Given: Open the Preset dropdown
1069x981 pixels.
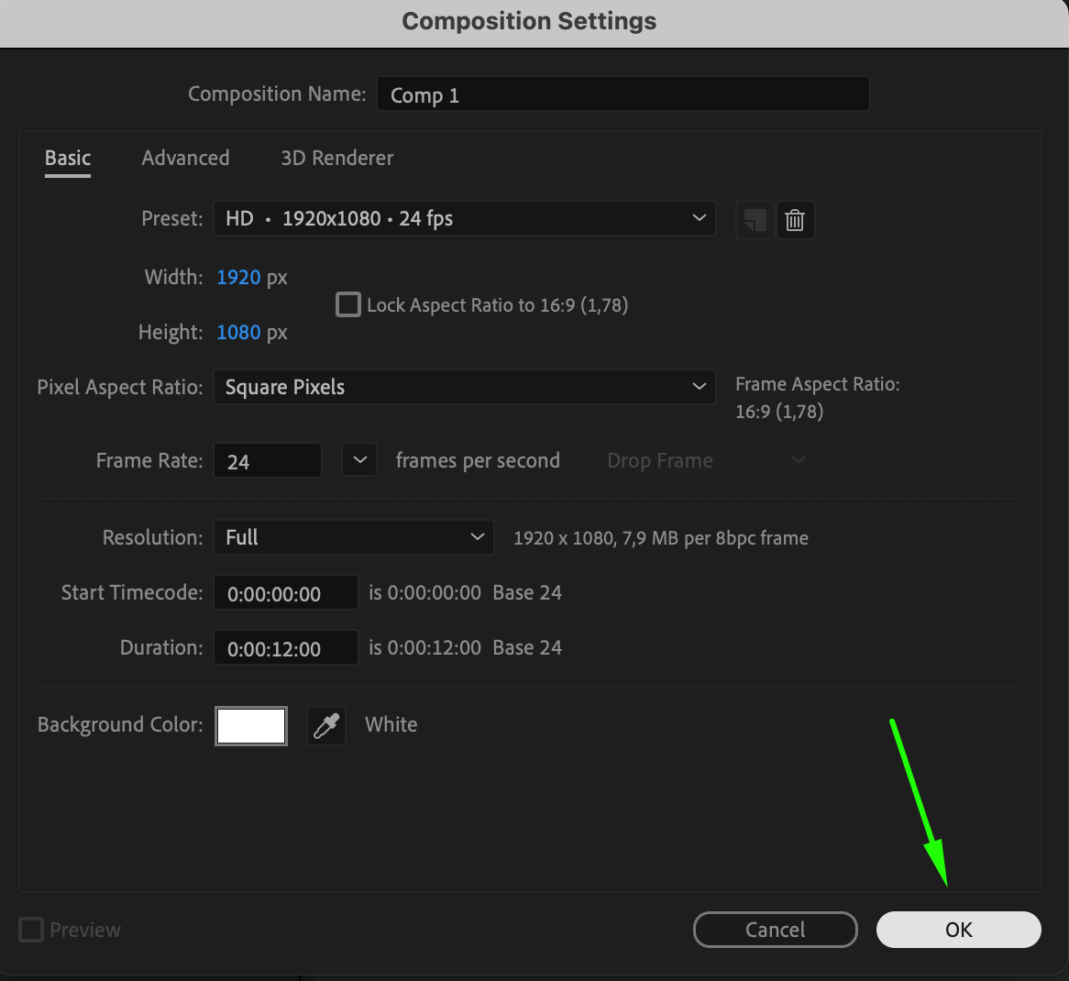Looking at the screenshot, I should [x=464, y=218].
